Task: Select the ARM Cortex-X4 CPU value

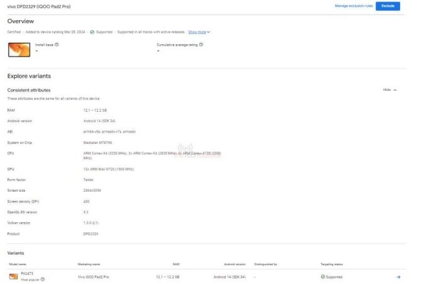Action: pyautogui.click(x=152, y=155)
